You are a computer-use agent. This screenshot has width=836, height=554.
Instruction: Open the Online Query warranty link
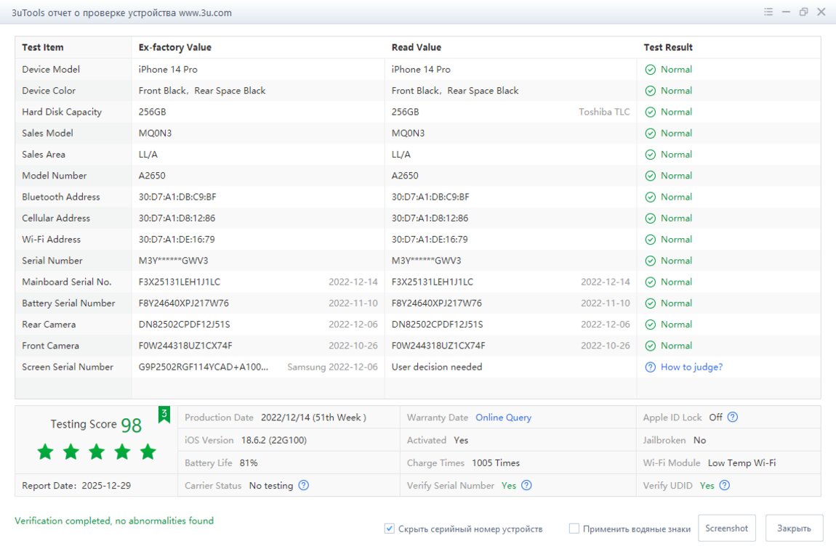click(x=503, y=417)
